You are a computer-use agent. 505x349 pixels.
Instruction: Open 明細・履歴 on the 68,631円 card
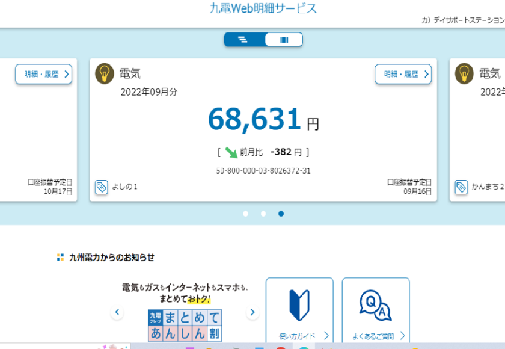coord(403,74)
